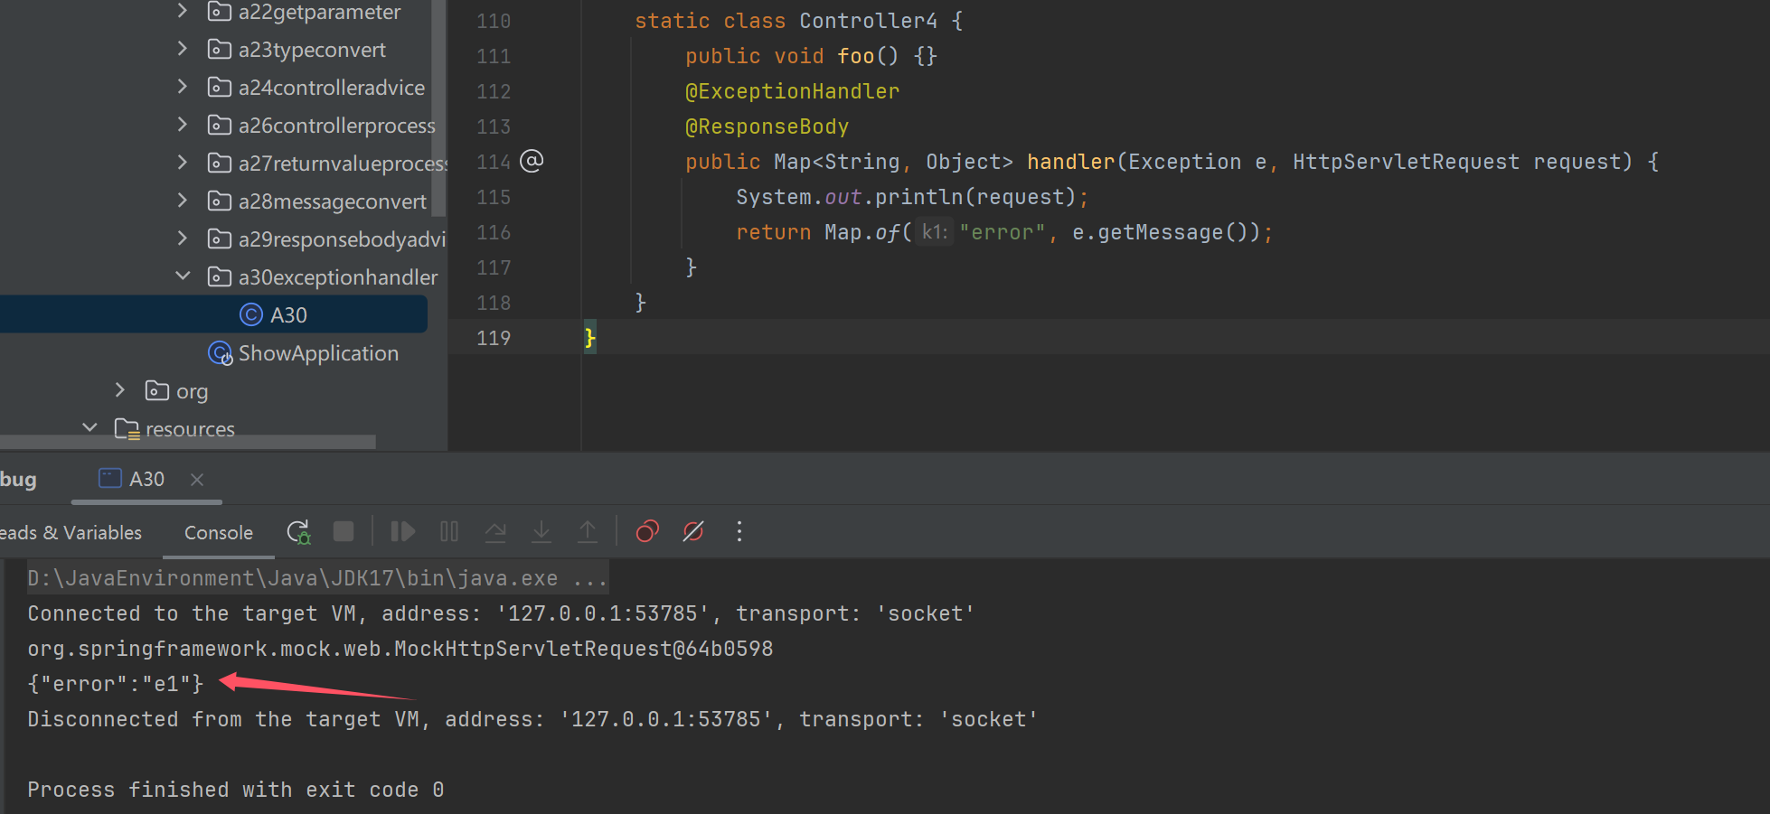Click the foo method name
This screenshot has height=814, width=1770.
coord(856,56)
